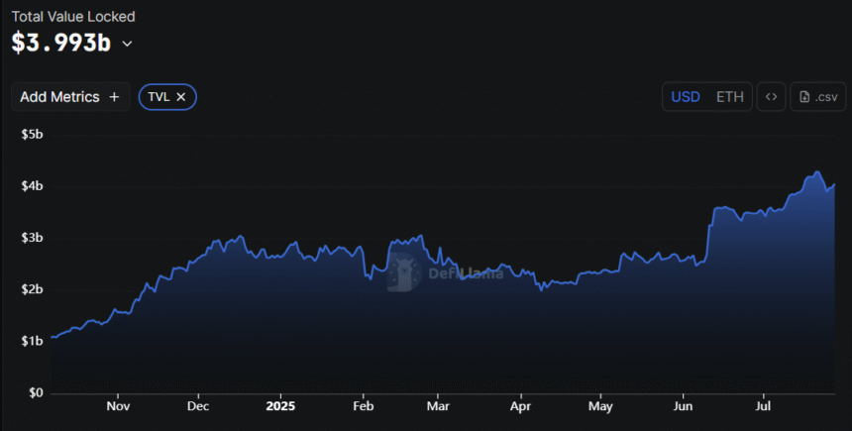
Task: Click the chart's highest peak in late July
Action: click(x=816, y=172)
